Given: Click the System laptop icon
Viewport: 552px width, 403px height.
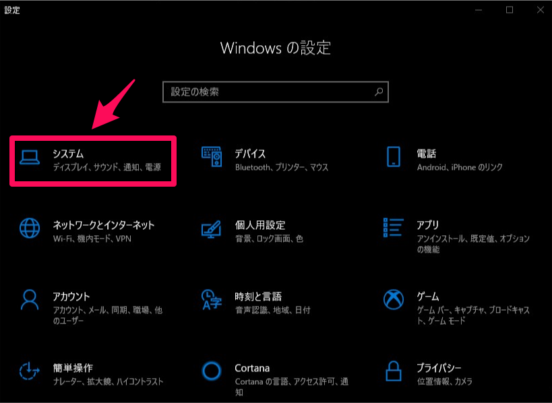Looking at the screenshot, I should [x=30, y=158].
